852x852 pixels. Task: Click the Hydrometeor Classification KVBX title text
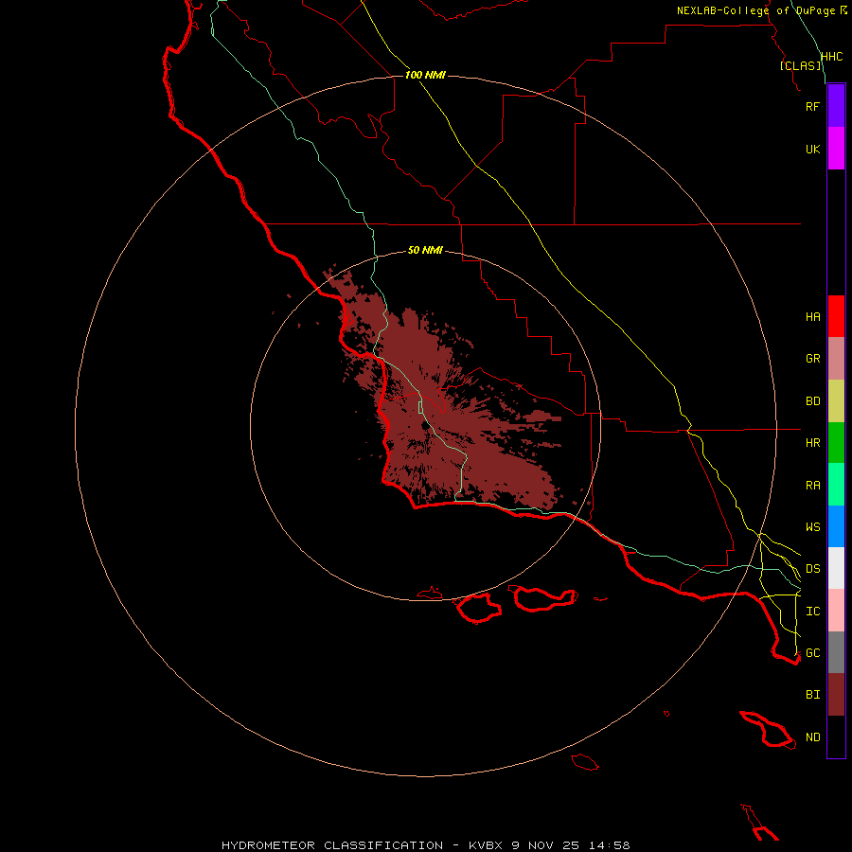[x=425, y=845]
